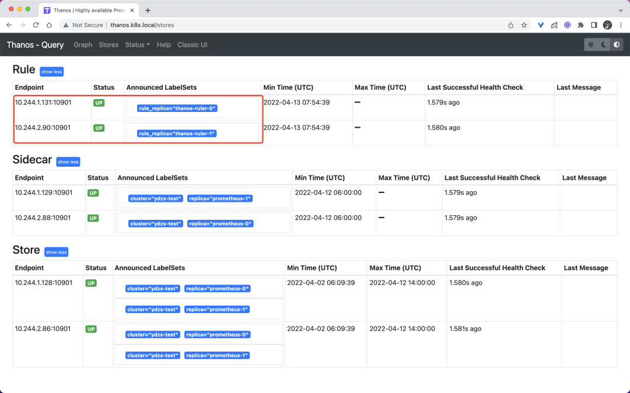630x393 pixels.
Task: Collapse the Rule section with show less
Action: pyautogui.click(x=51, y=72)
